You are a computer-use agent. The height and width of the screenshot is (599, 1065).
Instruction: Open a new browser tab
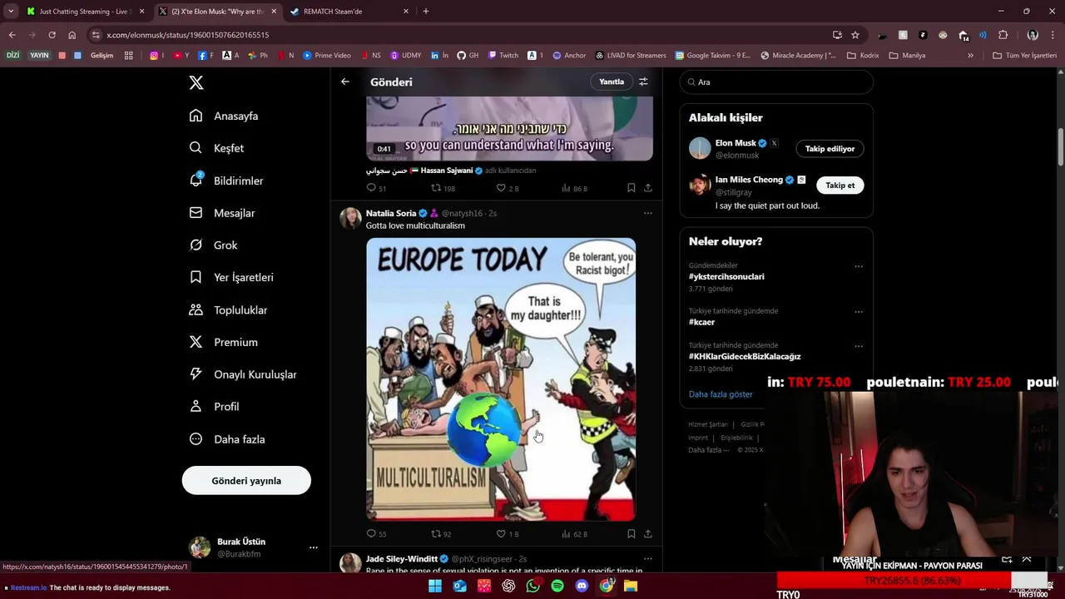(x=426, y=12)
